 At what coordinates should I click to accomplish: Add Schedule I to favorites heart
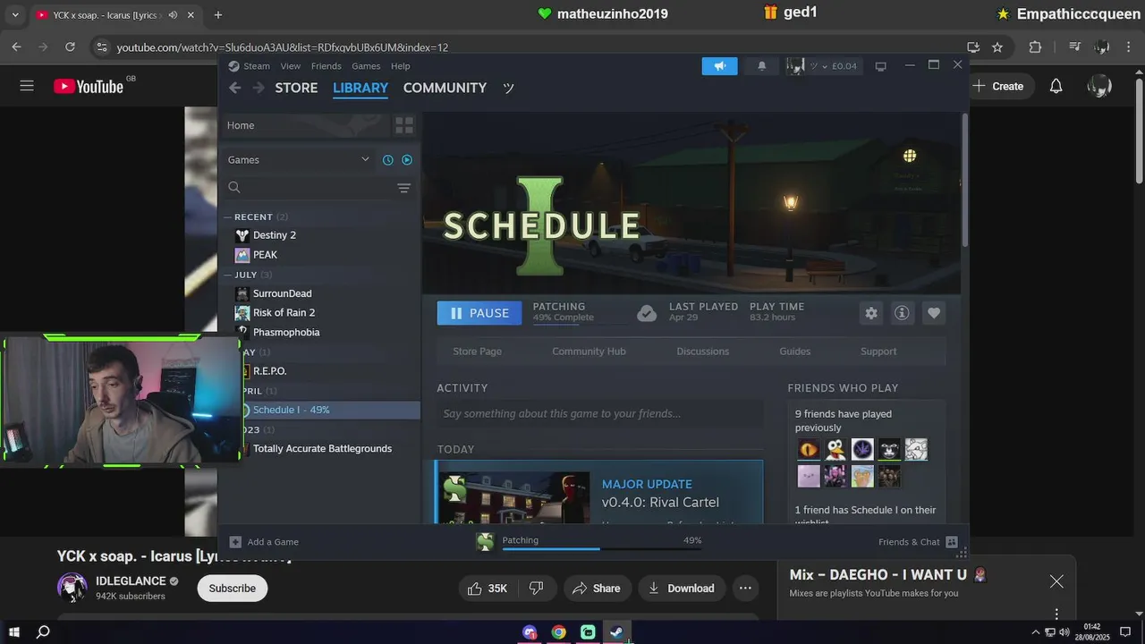click(934, 313)
